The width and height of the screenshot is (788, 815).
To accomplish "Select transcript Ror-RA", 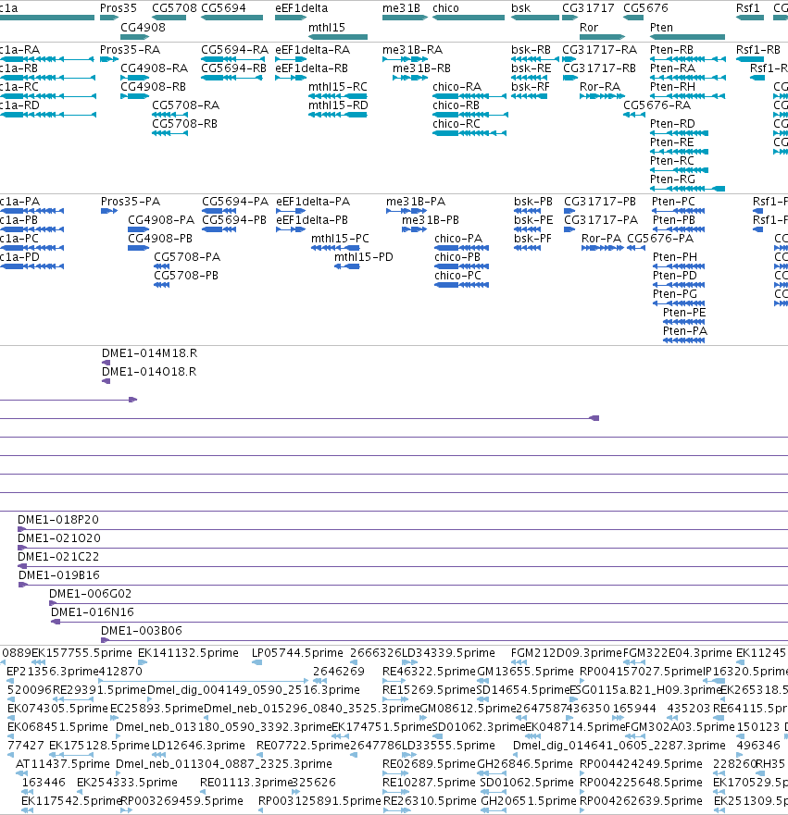I will tap(600, 87).
